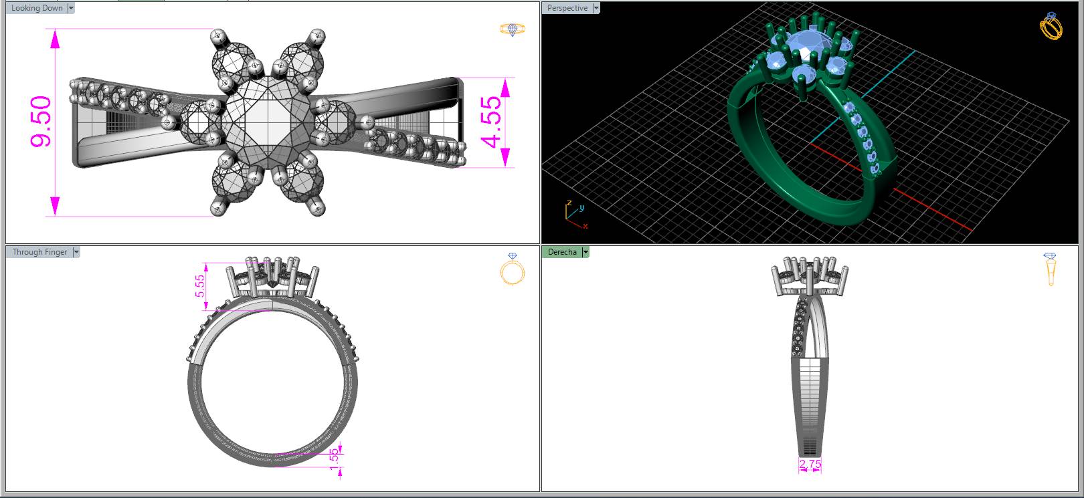This screenshot has height=498, width=1084.
Task: Click the front-view ring icon in Through Finger
Action: [x=513, y=269]
